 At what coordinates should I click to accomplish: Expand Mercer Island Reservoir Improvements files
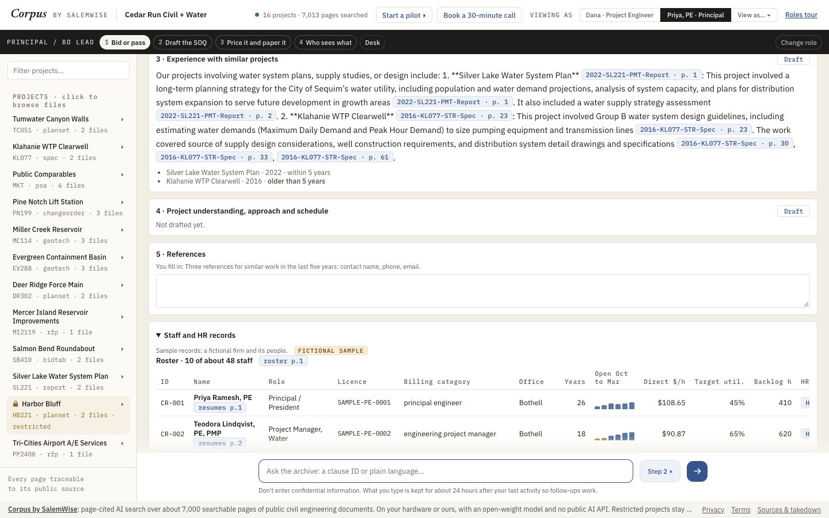tap(122, 317)
